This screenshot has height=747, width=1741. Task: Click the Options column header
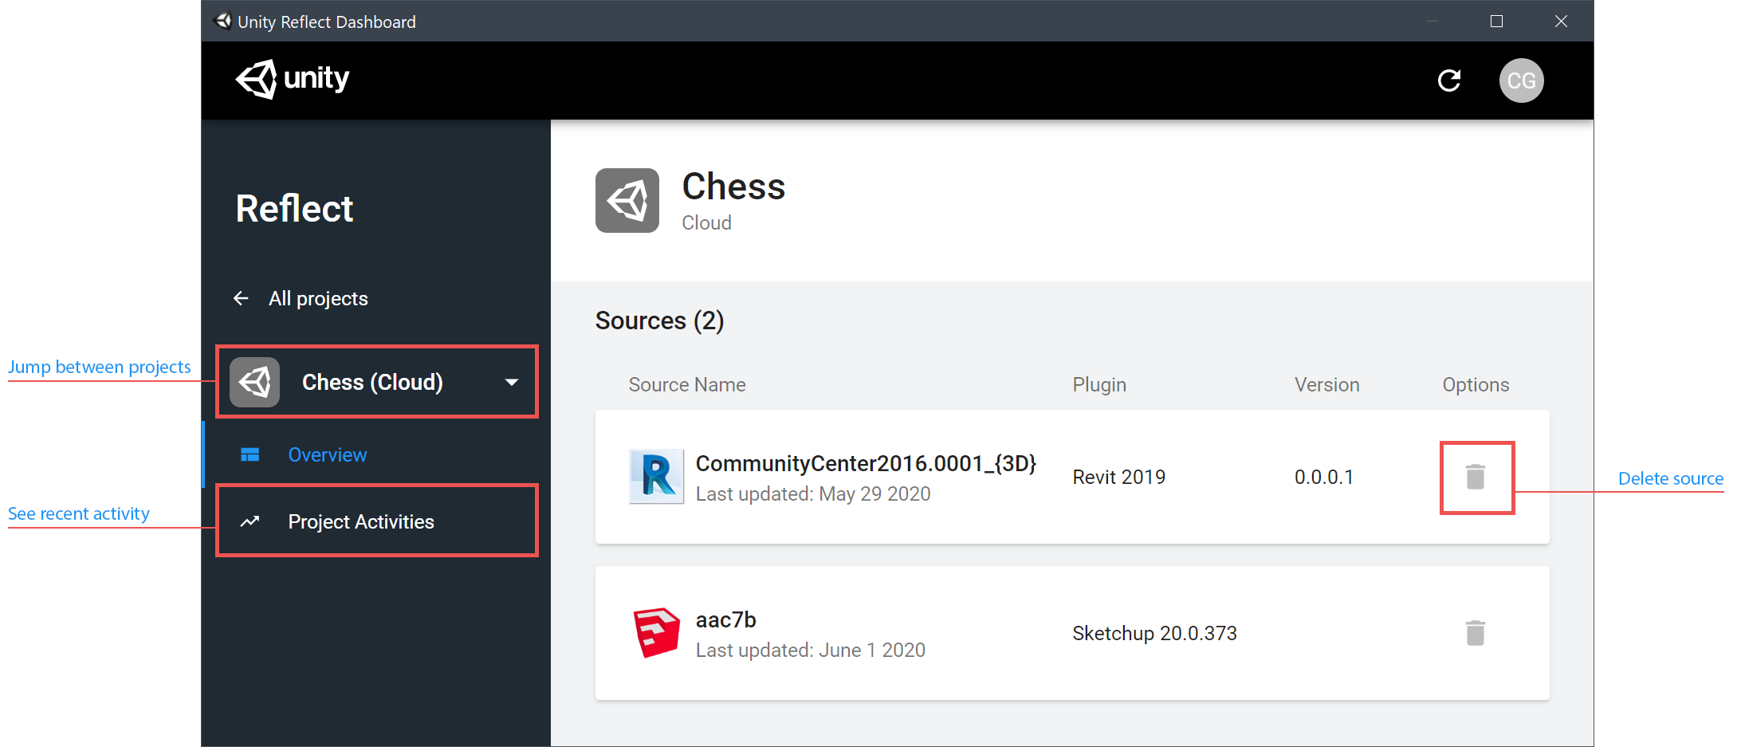tap(1476, 384)
